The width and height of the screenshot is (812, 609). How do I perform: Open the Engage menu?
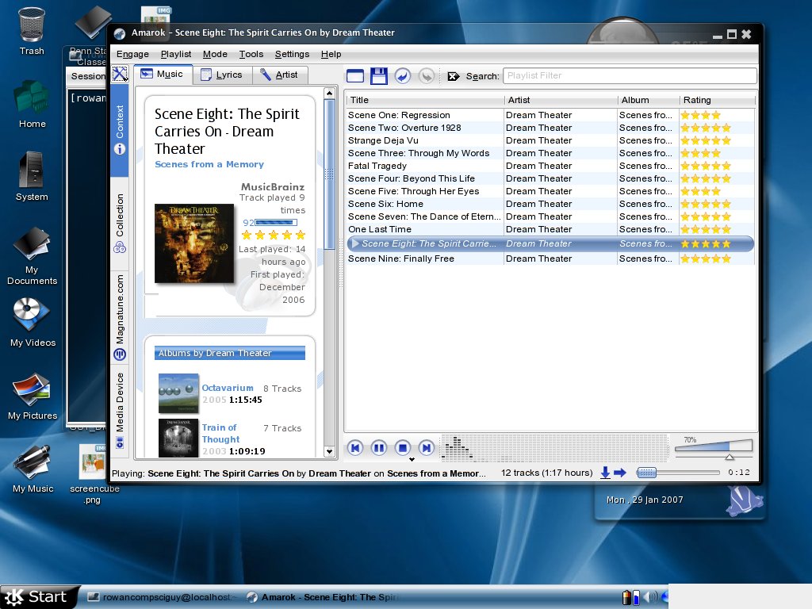pyautogui.click(x=132, y=54)
